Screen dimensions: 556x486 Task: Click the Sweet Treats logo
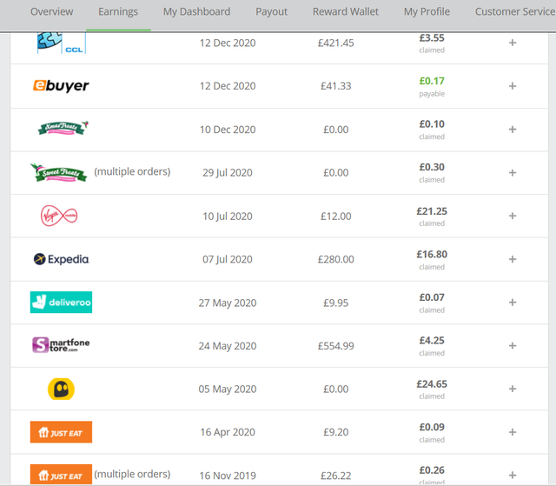click(59, 173)
